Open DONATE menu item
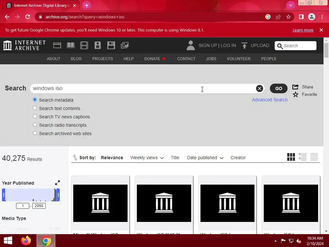329x247 pixels. 155,59
